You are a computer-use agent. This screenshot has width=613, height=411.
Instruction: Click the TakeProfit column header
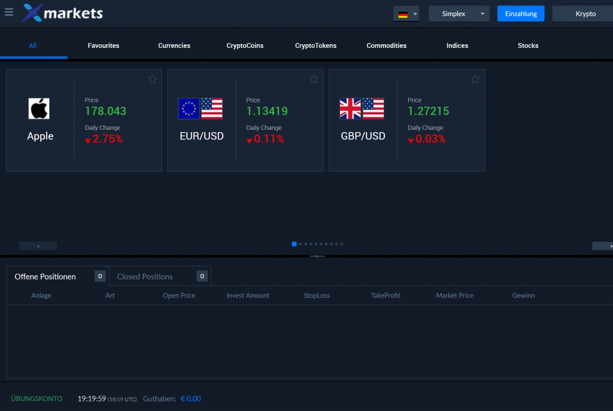(386, 296)
